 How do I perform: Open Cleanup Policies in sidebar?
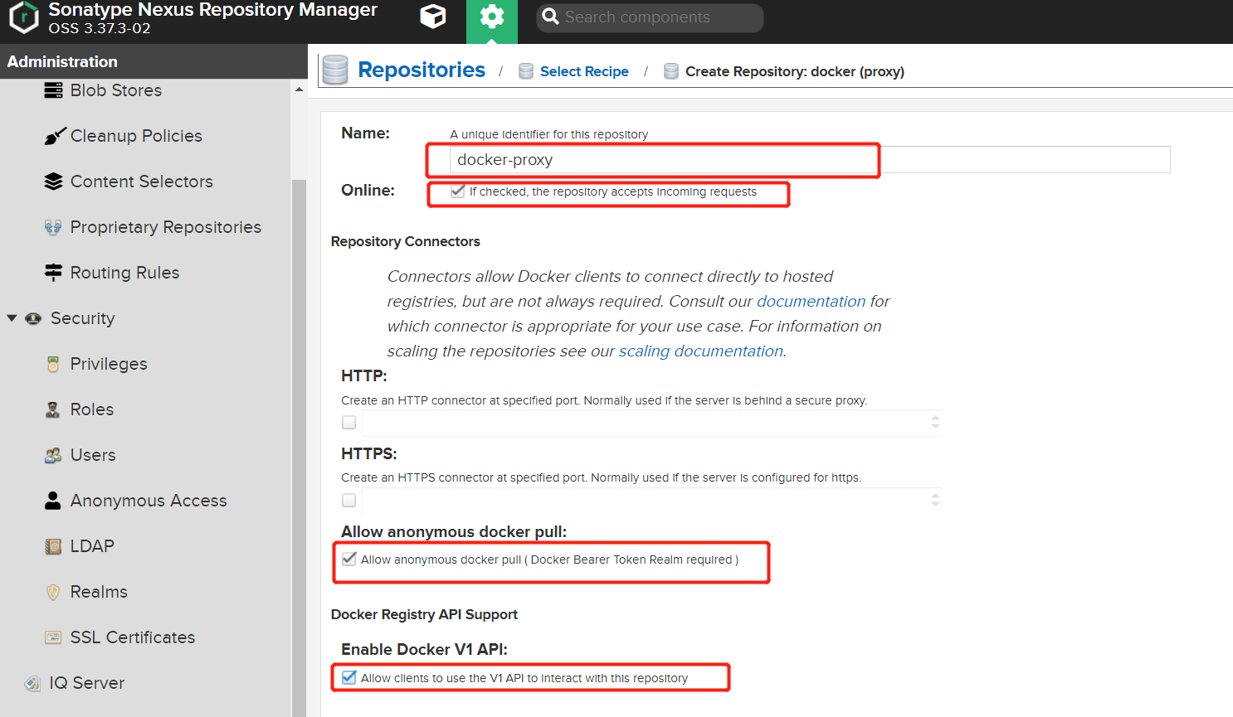click(x=136, y=136)
